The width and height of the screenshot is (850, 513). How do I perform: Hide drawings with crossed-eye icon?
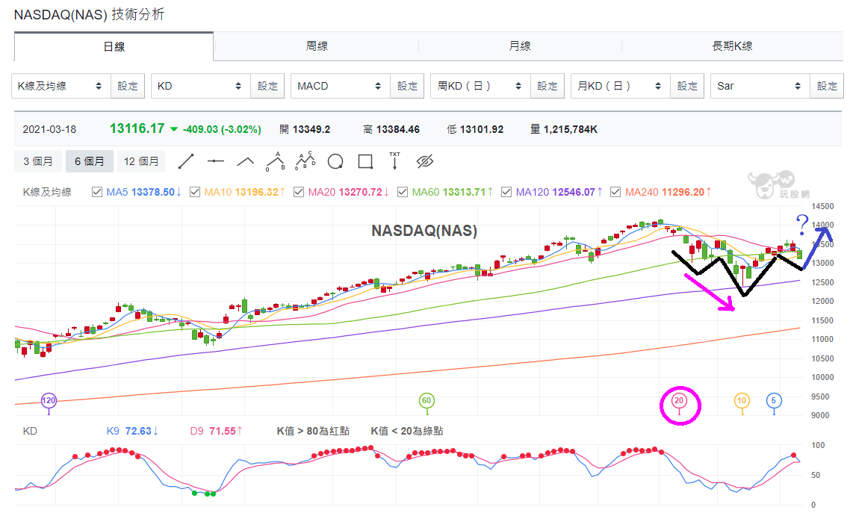pyautogui.click(x=425, y=161)
